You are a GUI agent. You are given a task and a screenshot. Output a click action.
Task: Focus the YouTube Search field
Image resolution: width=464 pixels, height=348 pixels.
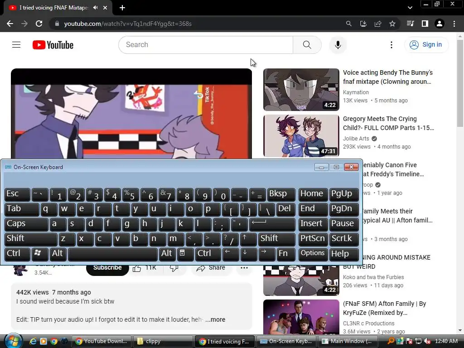point(206,45)
